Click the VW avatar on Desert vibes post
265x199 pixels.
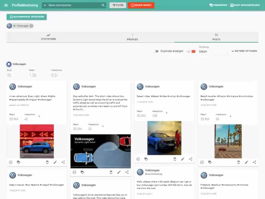140,87
